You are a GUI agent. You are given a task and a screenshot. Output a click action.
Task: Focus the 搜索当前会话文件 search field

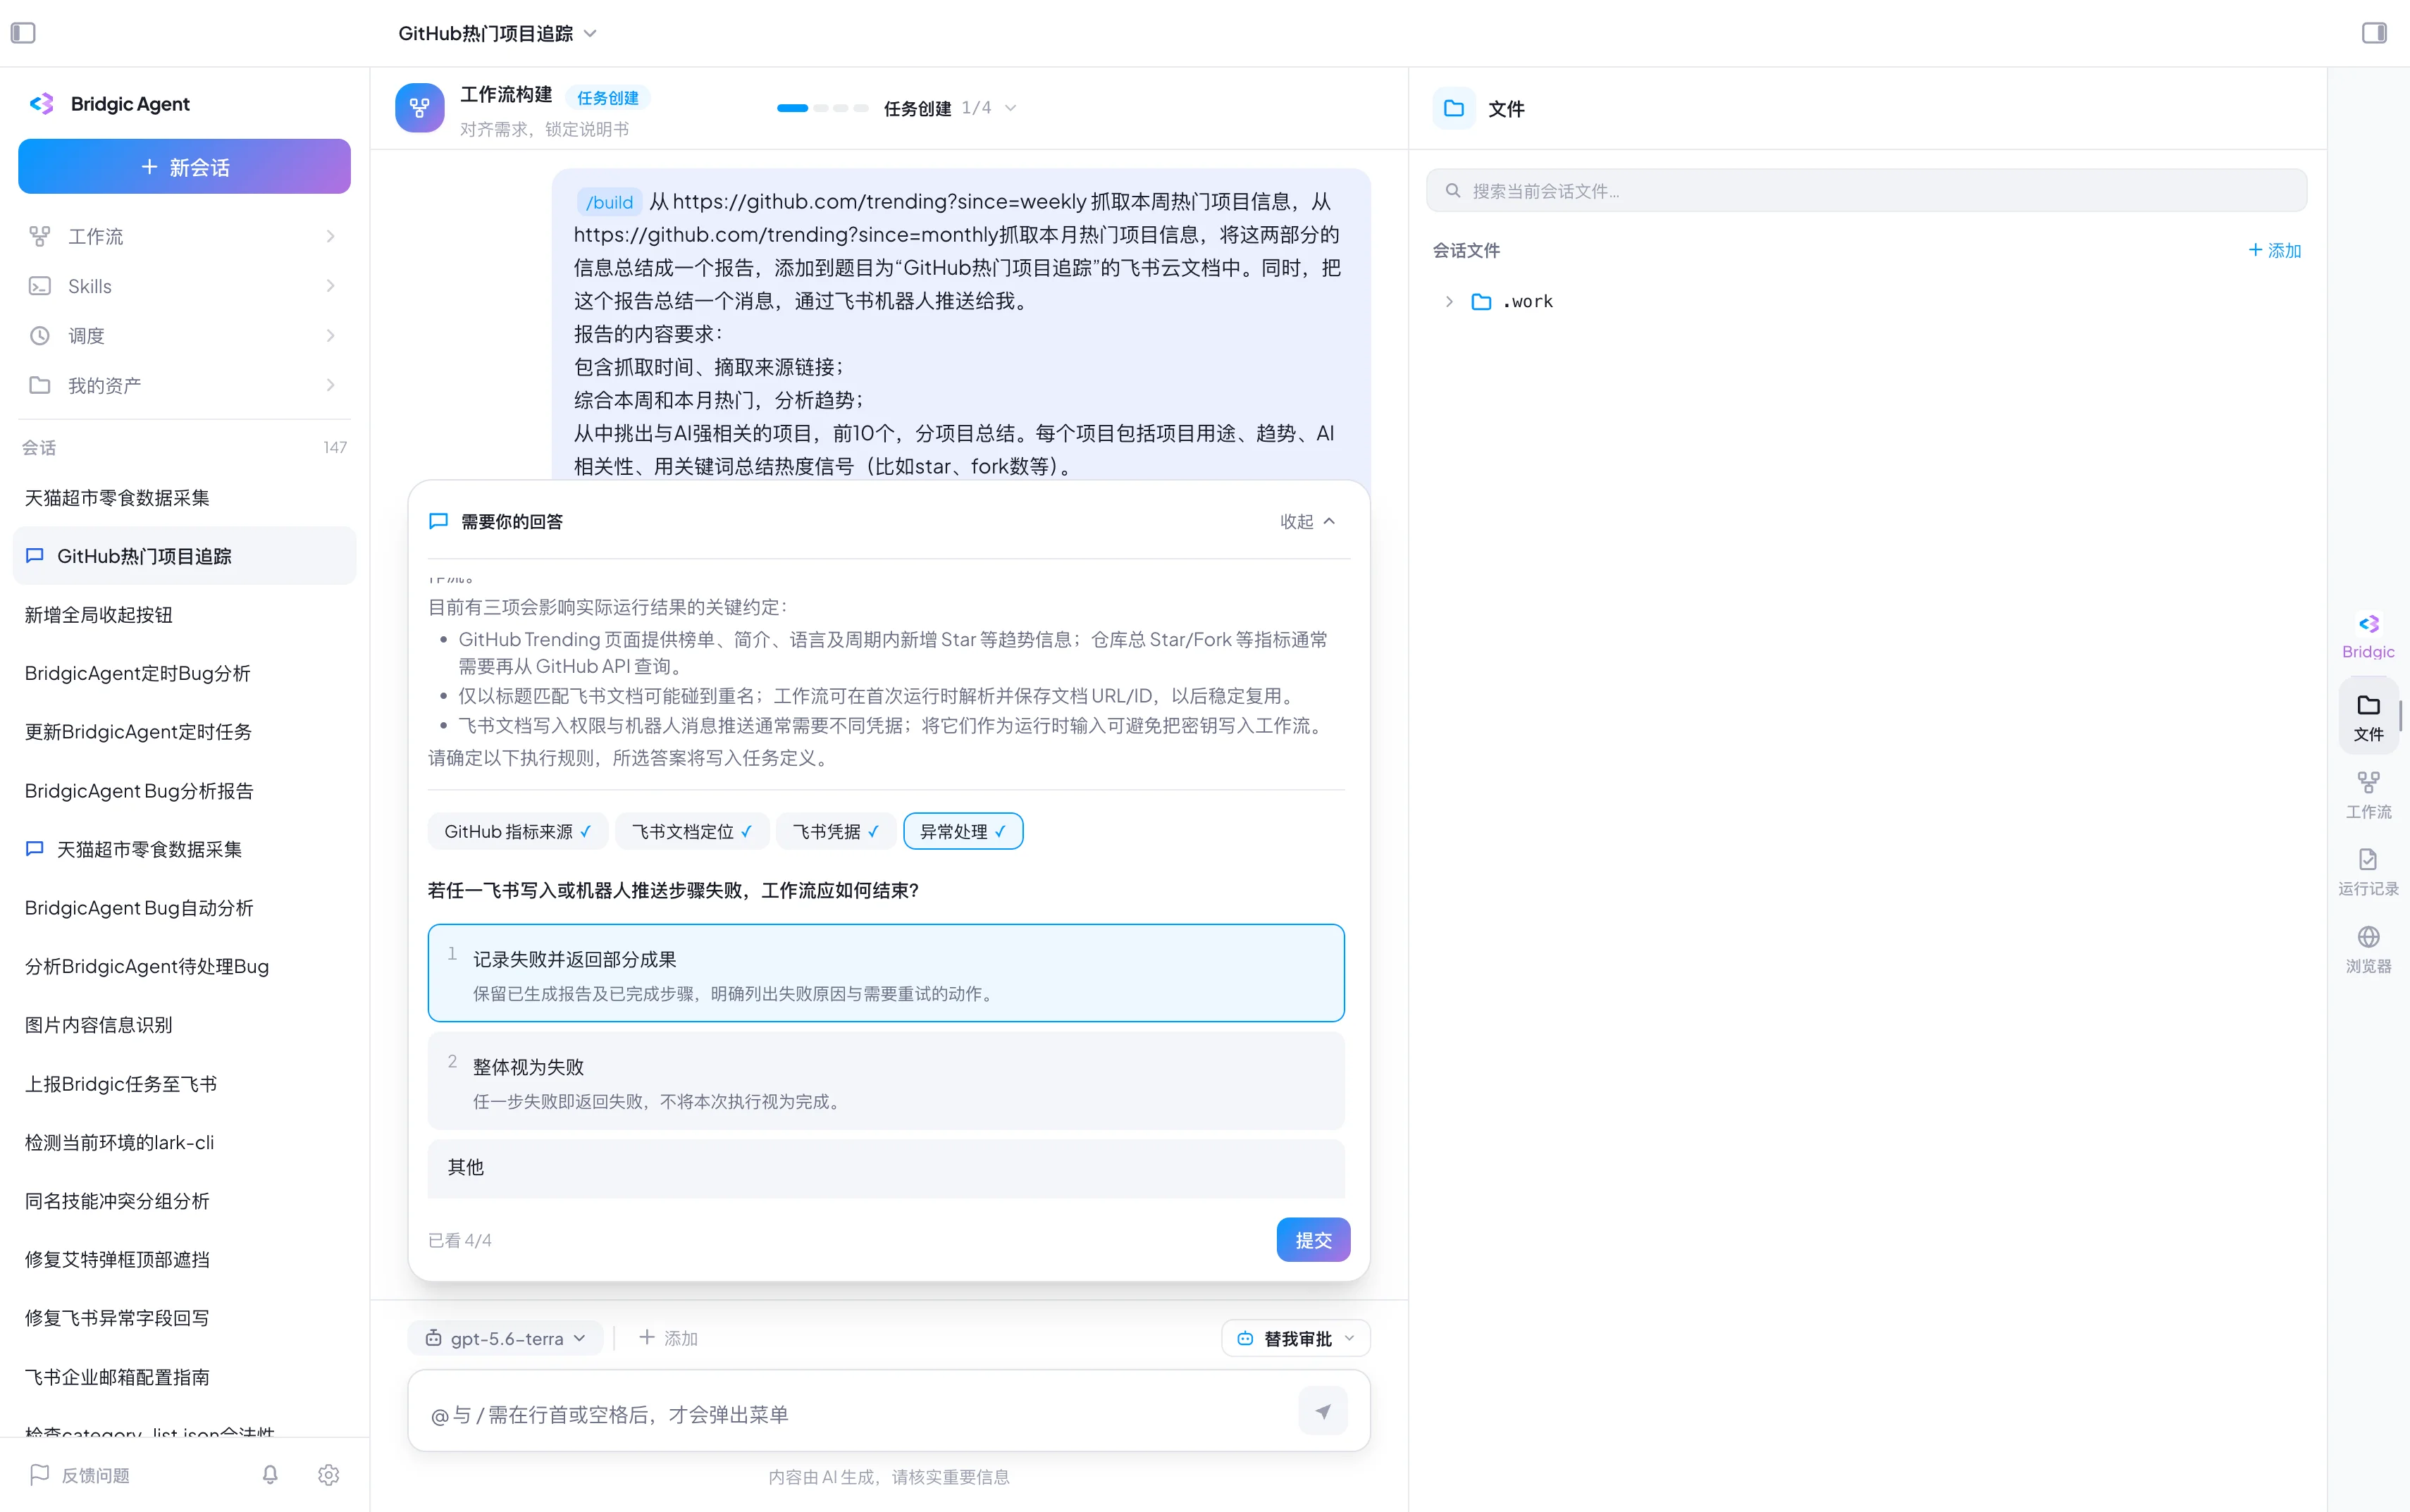(x=1866, y=190)
